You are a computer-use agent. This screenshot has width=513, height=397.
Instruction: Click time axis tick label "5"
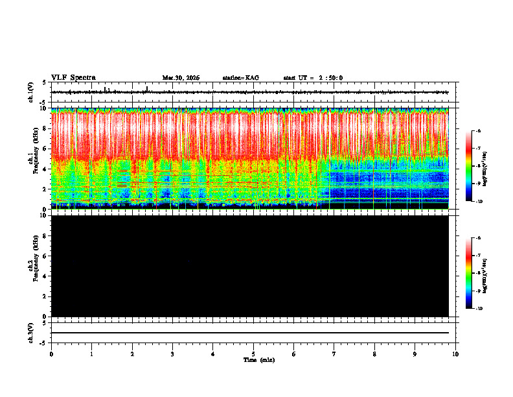coord(253,354)
